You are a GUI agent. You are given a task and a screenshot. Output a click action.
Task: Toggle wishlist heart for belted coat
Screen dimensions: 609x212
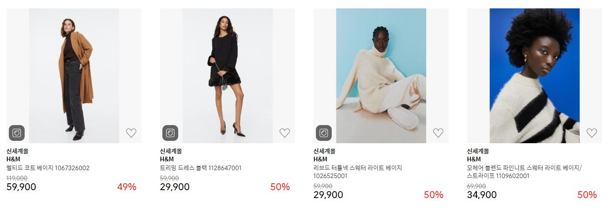[x=131, y=133]
